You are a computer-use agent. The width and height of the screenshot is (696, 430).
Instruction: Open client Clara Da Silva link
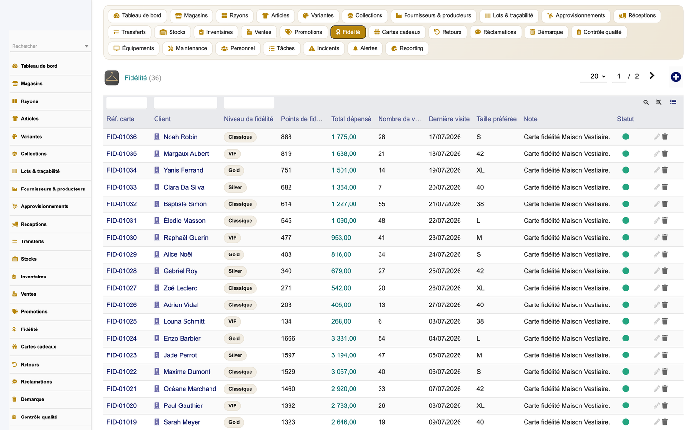click(184, 187)
